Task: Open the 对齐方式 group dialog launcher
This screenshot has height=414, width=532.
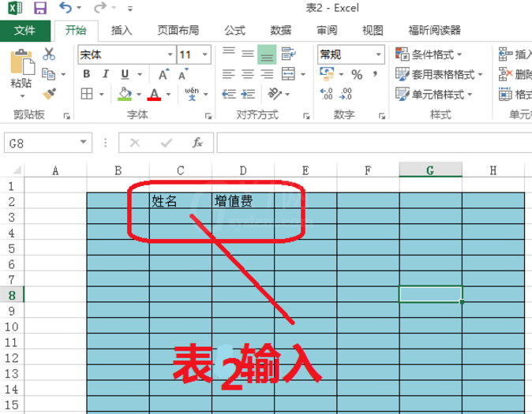Action: tap(306, 116)
